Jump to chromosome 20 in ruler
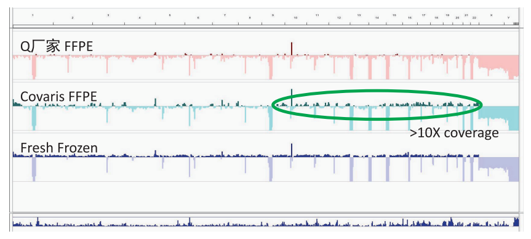The width and height of the screenshot is (531, 239). [457, 17]
